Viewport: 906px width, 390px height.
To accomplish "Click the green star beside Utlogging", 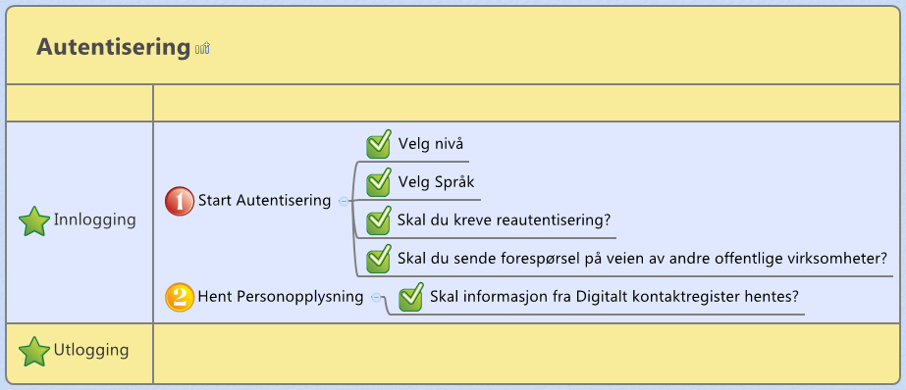I will click(34, 352).
